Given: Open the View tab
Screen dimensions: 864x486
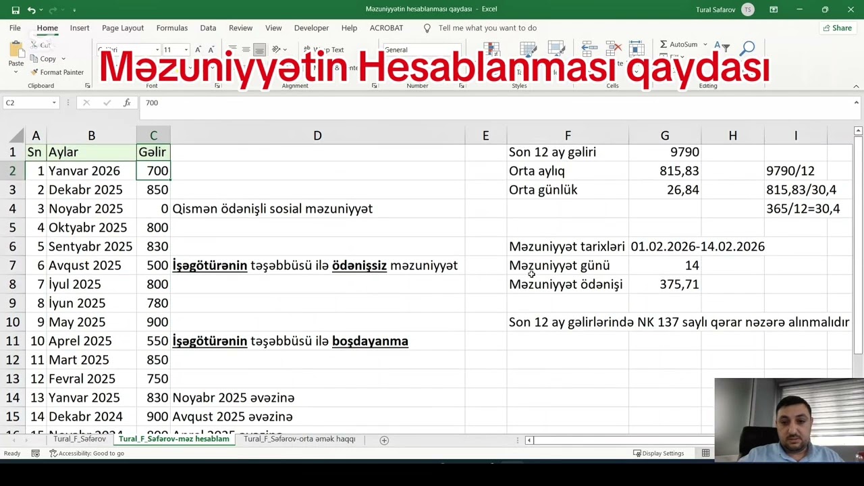Looking at the screenshot, I should pyautogui.click(x=273, y=28).
